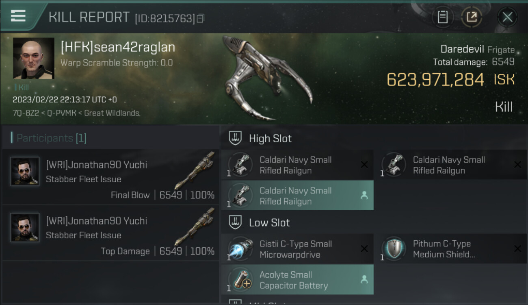The width and height of the screenshot is (528, 305).
Task: Select the Top Damage participant row
Action: pos(110,233)
